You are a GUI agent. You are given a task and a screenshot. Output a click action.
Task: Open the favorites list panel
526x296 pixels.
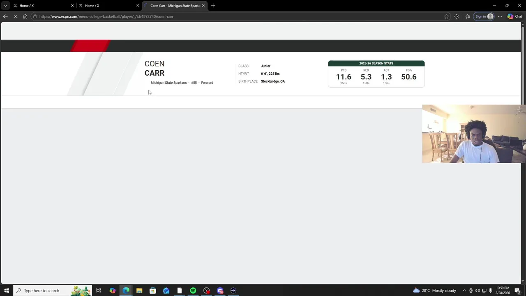pos(468,16)
